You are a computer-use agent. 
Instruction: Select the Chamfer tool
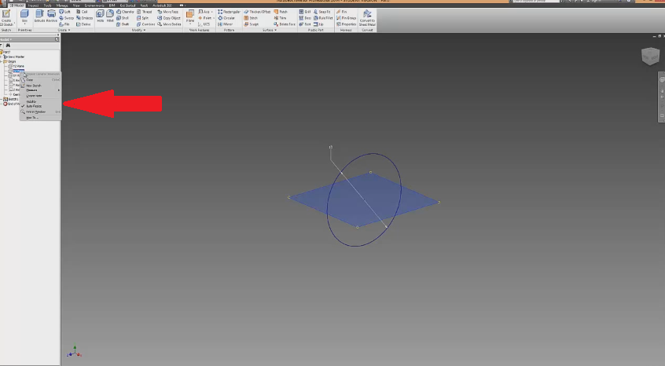(x=125, y=12)
